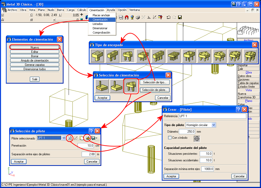Click the Diámetro input field
The height and width of the screenshot is (188, 261).
[187, 132]
